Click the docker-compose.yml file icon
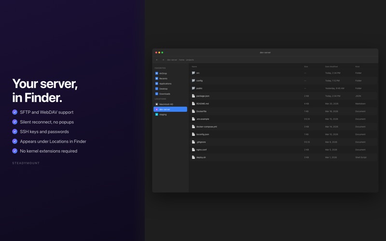Image resolution: width=386 pixels, height=241 pixels. click(x=193, y=127)
